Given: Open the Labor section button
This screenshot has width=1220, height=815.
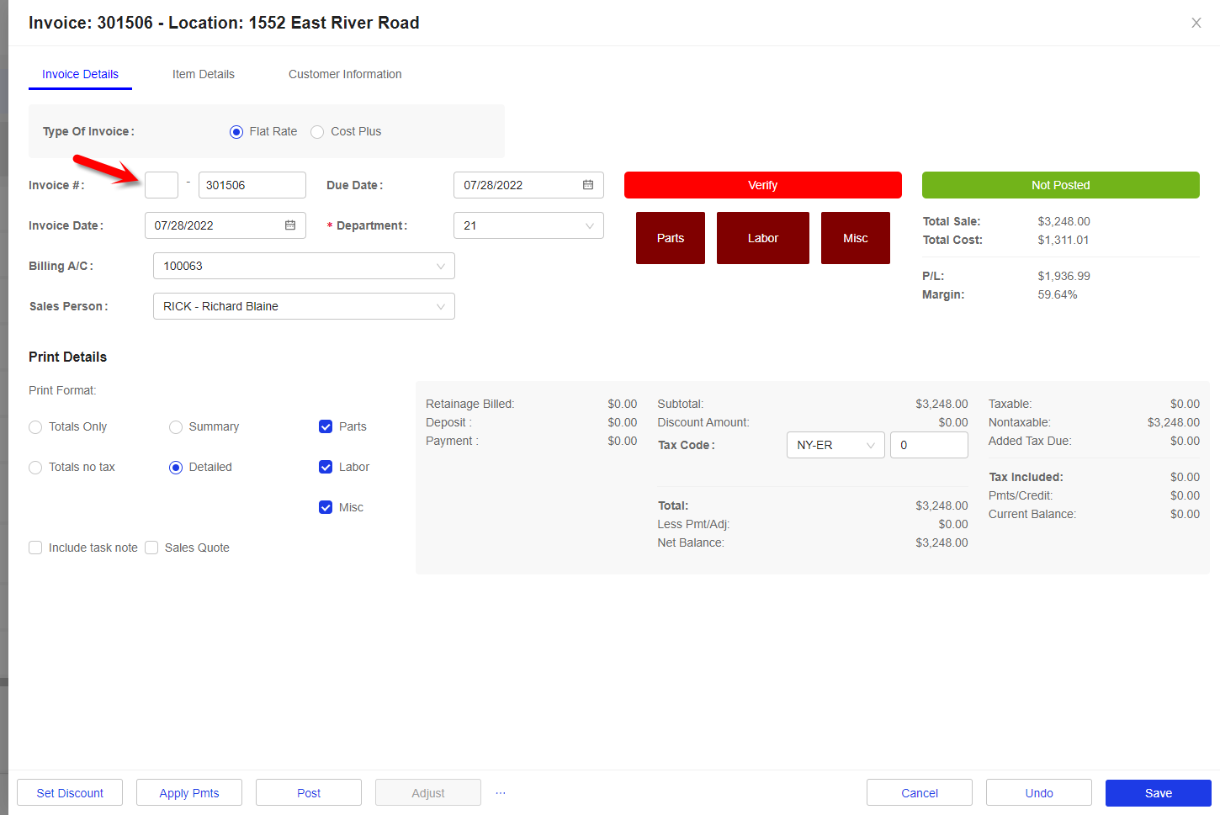Looking at the screenshot, I should [763, 238].
